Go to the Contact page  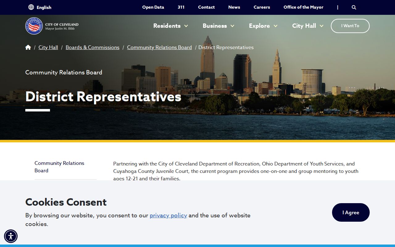click(x=206, y=7)
